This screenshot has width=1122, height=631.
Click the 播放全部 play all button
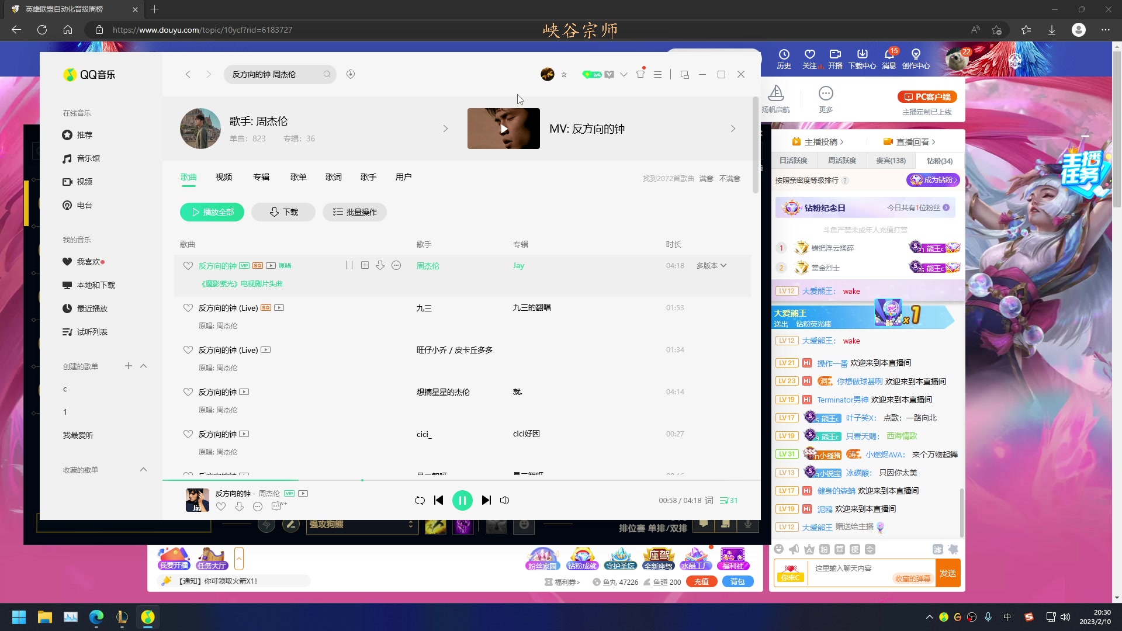tap(212, 212)
